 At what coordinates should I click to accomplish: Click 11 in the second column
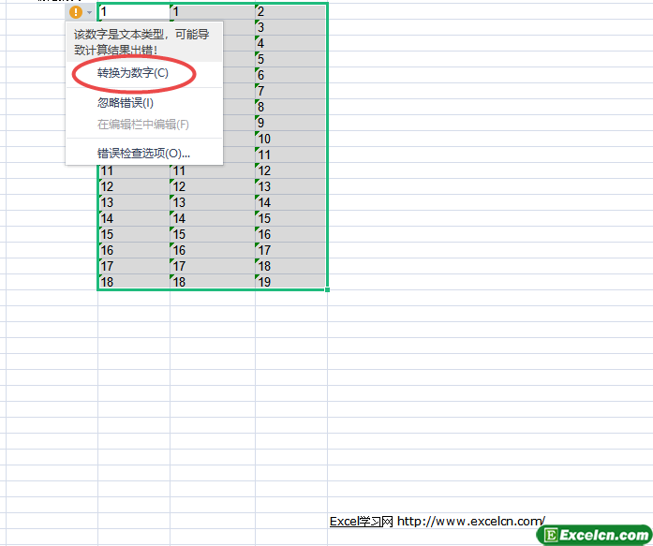[213, 170]
